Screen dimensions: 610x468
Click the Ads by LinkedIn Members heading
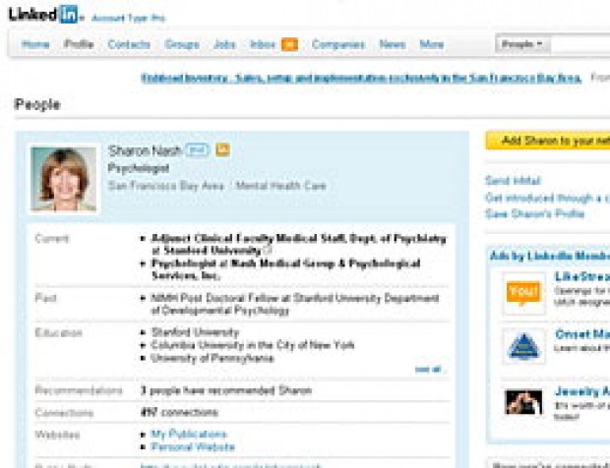coord(550,257)
